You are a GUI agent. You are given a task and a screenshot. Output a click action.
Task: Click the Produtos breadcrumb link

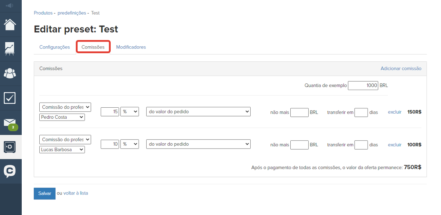click(43, 13)
